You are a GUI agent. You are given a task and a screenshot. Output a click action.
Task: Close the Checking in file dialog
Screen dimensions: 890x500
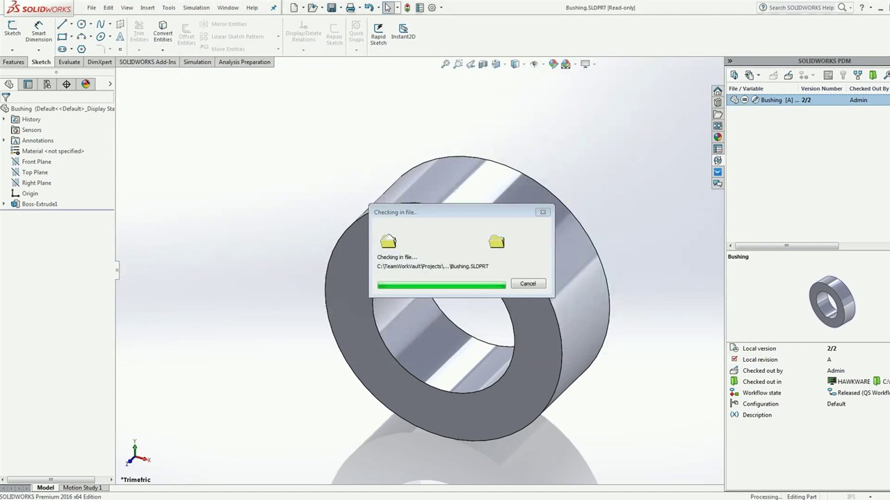[543, 212]
